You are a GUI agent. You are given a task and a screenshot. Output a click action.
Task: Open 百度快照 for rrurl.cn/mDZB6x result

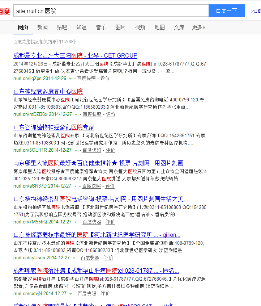(92, 114)
